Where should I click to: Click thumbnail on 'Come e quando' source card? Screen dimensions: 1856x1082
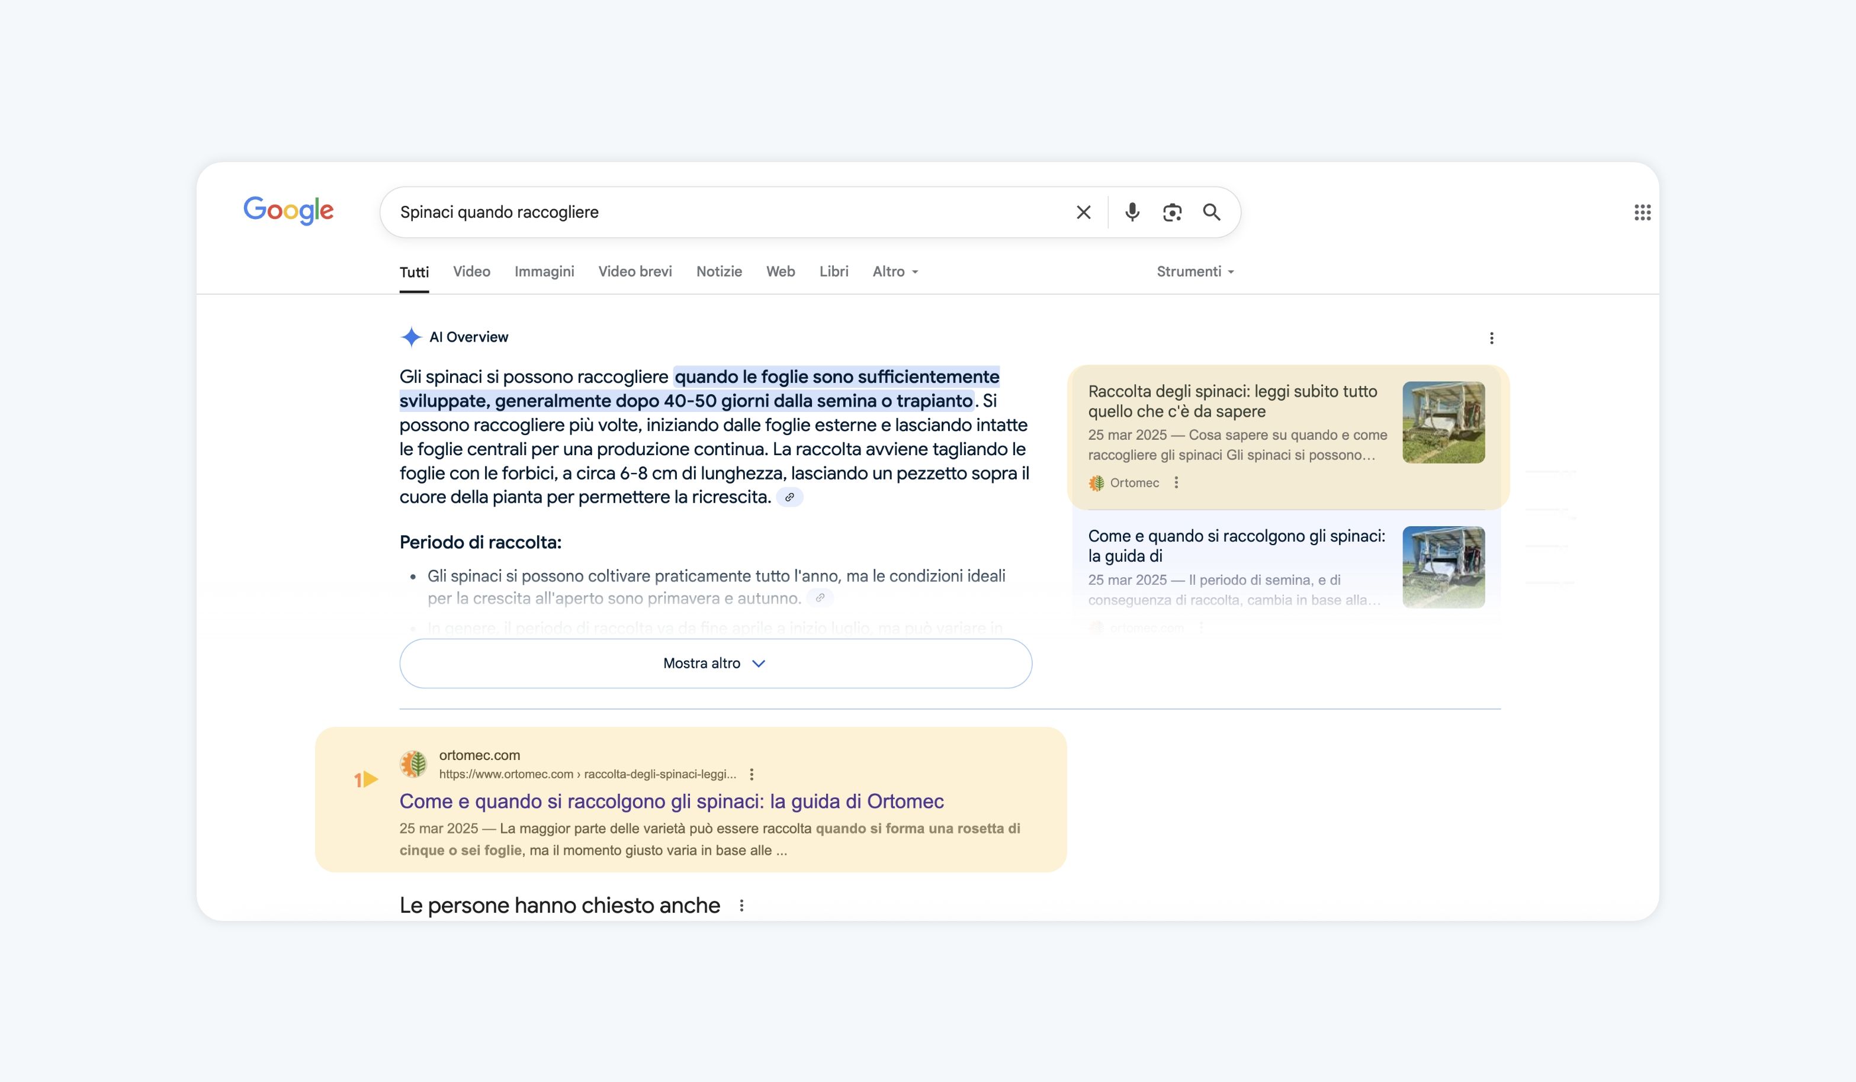(1444, 567)
